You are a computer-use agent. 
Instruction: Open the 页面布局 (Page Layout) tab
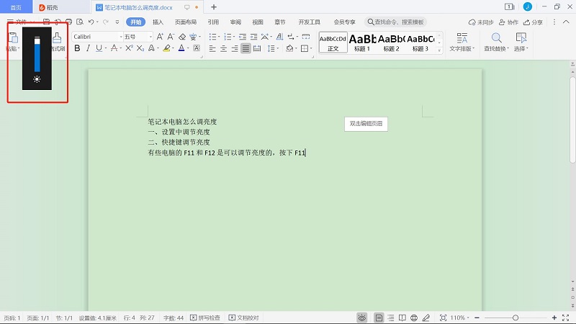(185, 22)
